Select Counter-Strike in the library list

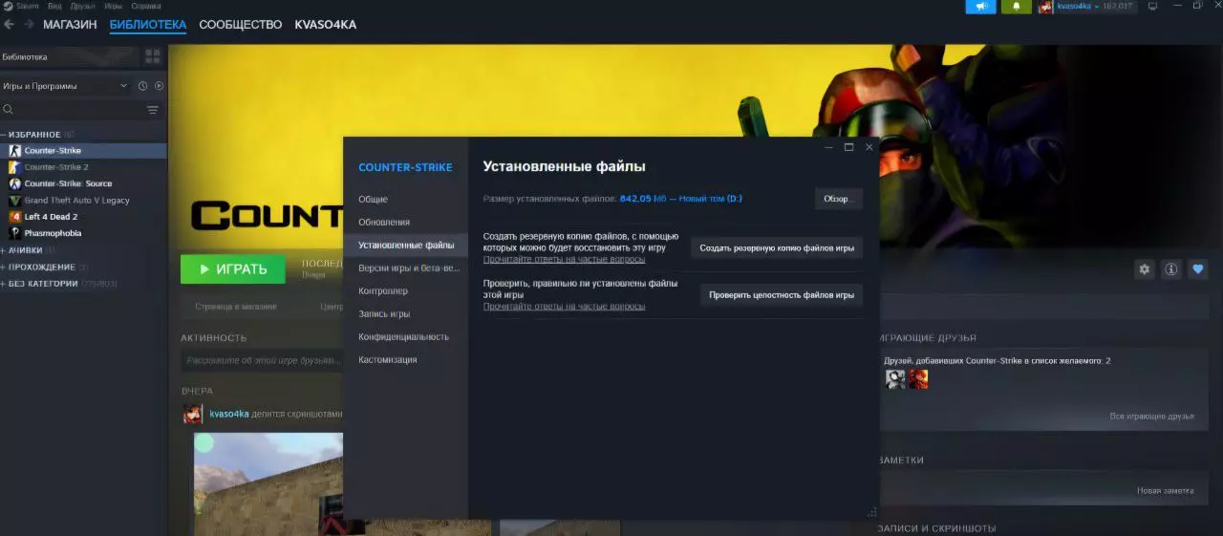pos(83,151)
